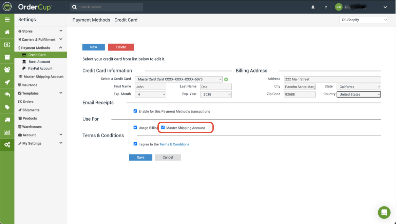
Task: Open the notifications bell icon
Action: pos(313,7)
